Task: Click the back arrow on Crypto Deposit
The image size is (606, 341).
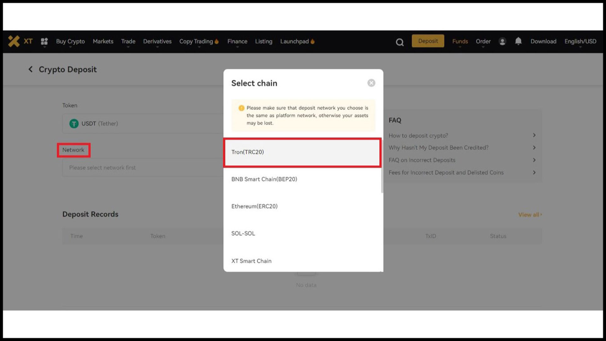Action: [x=31, y=69]
